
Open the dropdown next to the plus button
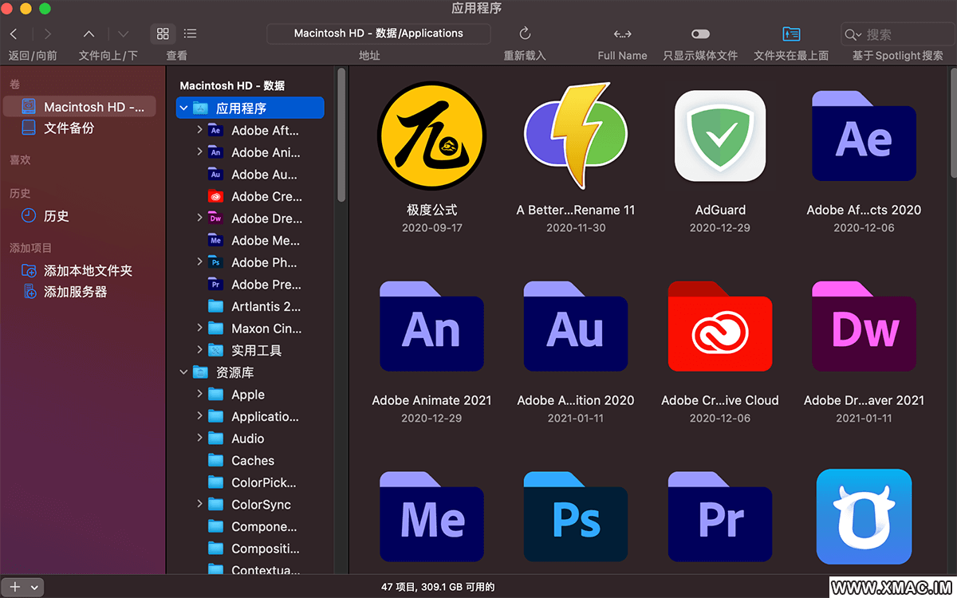(x=34, y=587)
